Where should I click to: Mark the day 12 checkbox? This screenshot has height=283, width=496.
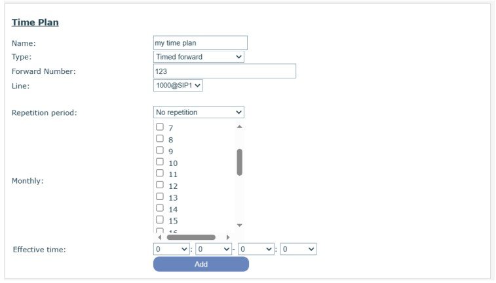click(x=160, y=185)
